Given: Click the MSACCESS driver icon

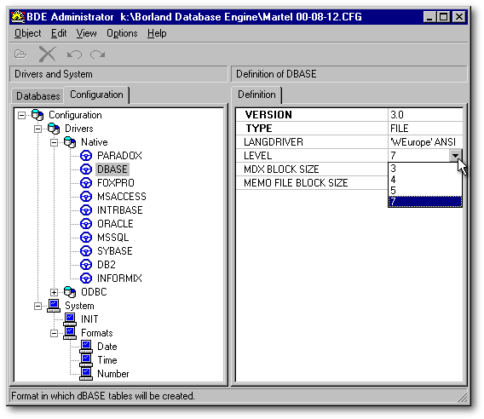Looking at the screenshot, I should point(86,196).
